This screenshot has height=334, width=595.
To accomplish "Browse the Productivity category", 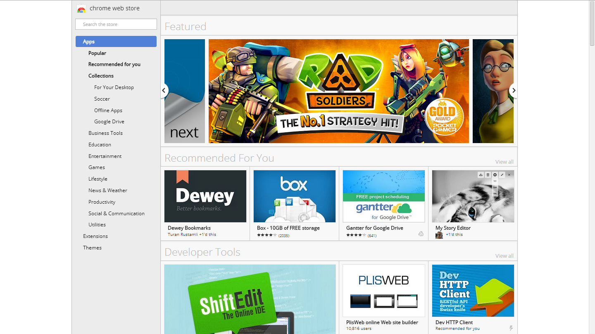I will 102,202.
